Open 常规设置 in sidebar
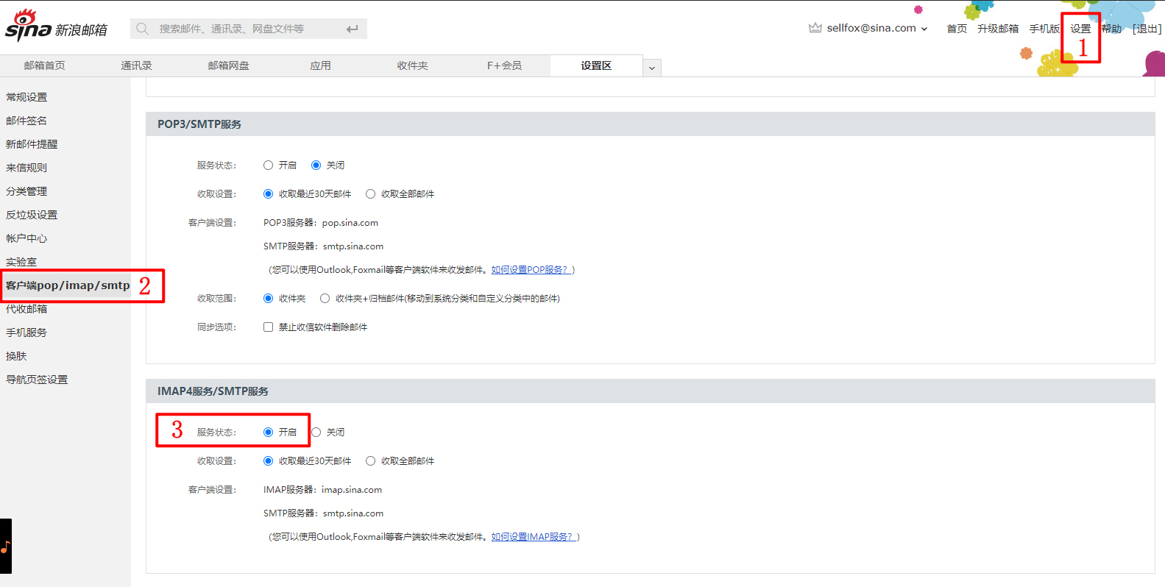 point(26,97)
